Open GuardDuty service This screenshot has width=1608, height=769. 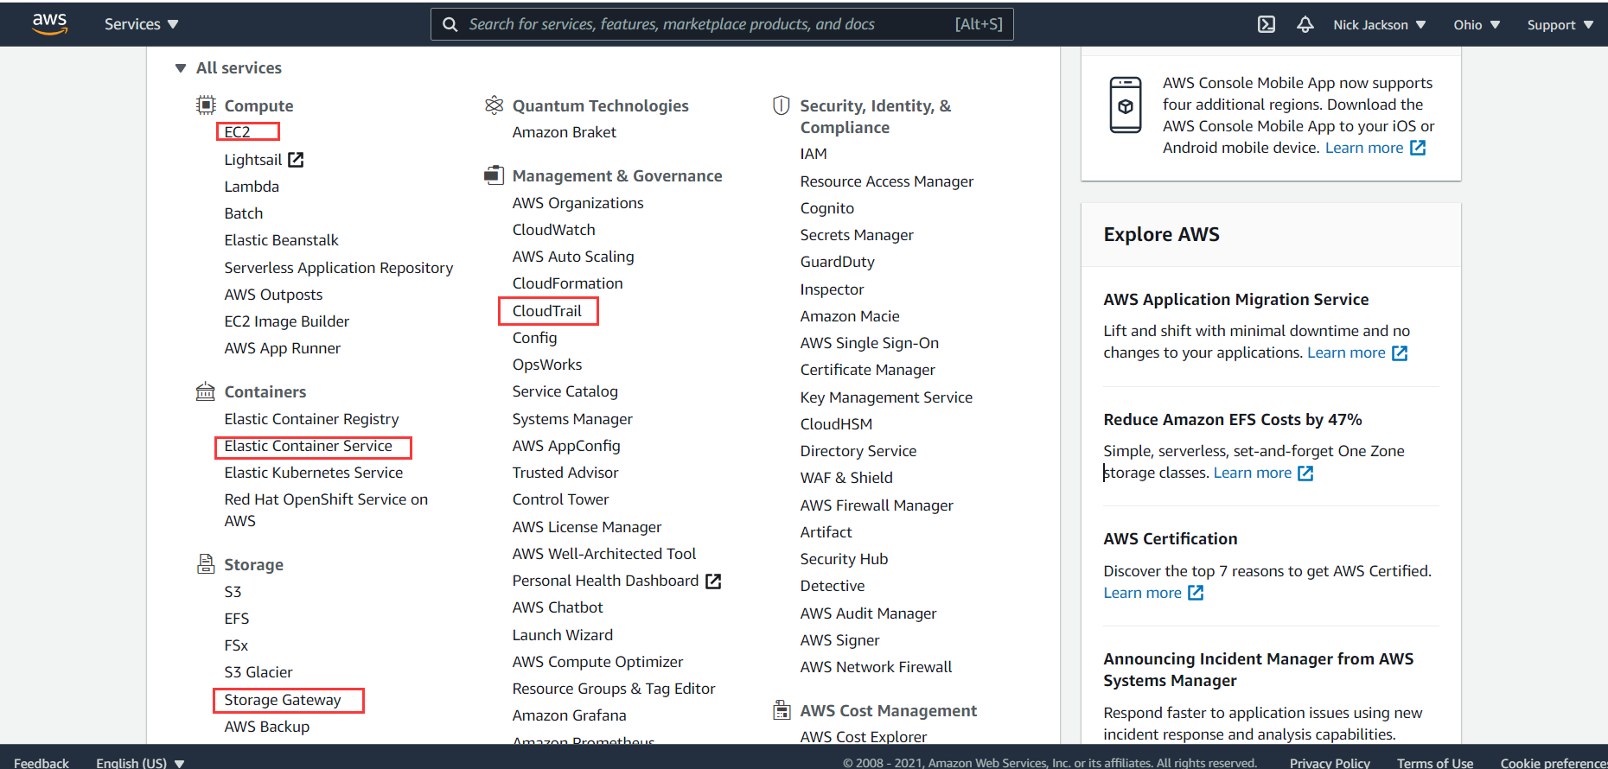coord(838,262)
